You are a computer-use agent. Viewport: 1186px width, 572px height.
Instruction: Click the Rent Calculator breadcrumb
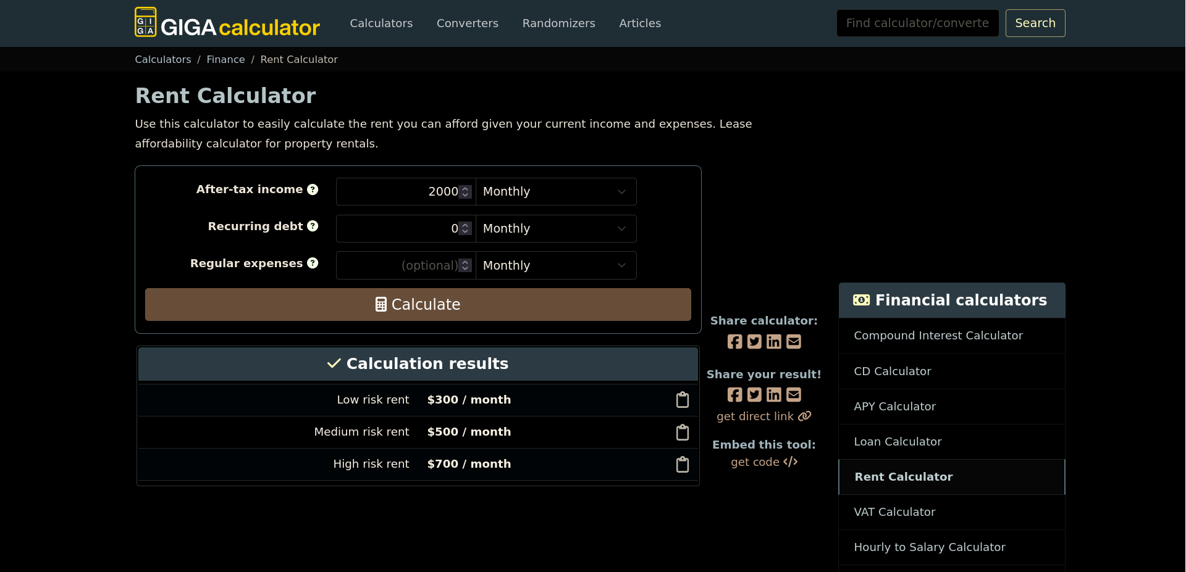(x=299, y=59)
